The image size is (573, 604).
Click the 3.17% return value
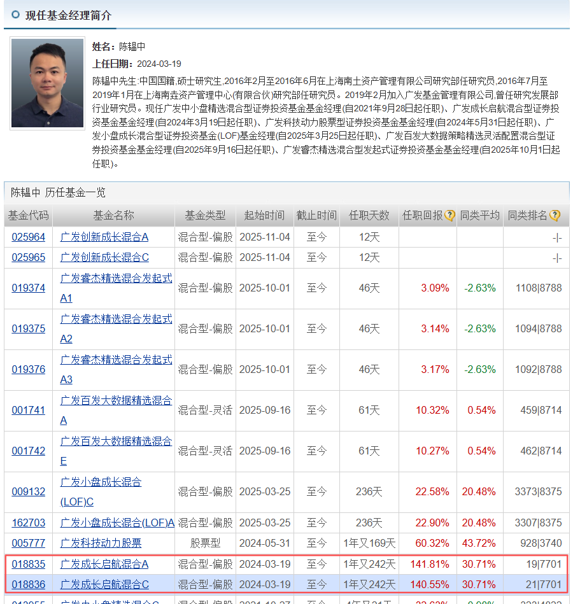(x=435, y=369)
